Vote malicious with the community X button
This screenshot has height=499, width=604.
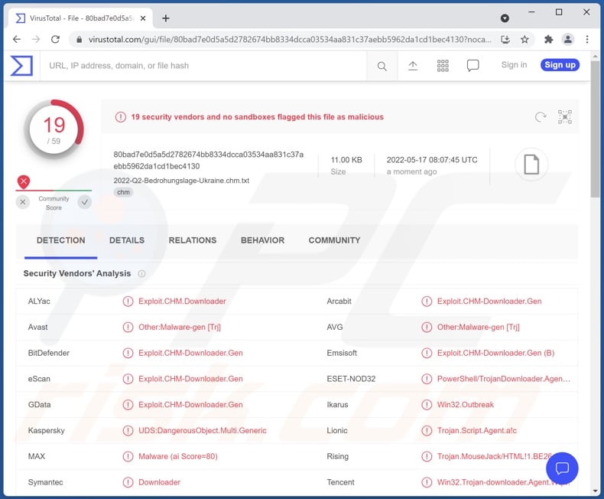(23, 202)
